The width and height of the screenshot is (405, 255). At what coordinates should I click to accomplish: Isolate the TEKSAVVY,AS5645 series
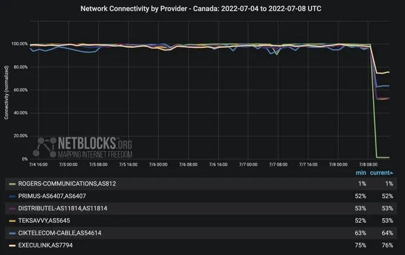pyautogui.click(x=44, y=220)
